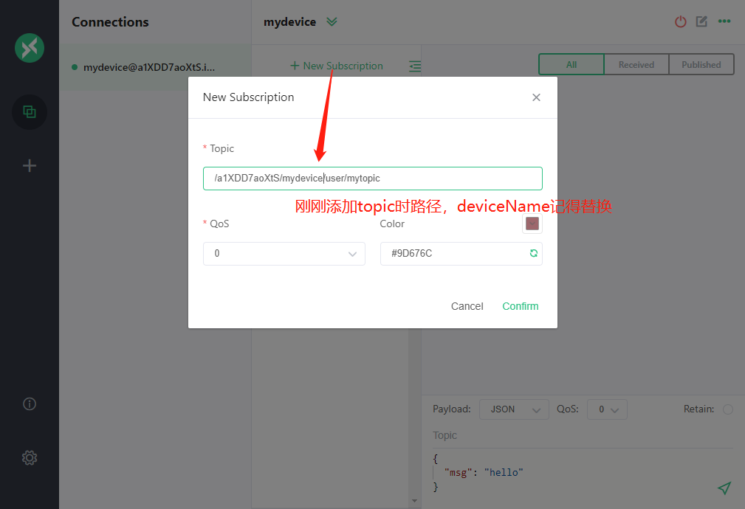Screen dimensions: 745x509
Task: Click Cancel in the subscription dialog
Action: pos(467,306)
